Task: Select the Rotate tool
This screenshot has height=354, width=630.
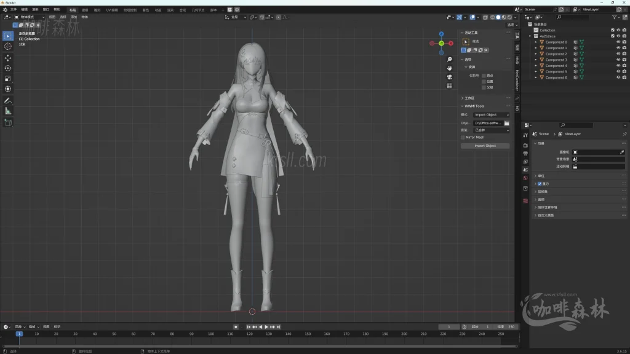Action: (7, 68)
